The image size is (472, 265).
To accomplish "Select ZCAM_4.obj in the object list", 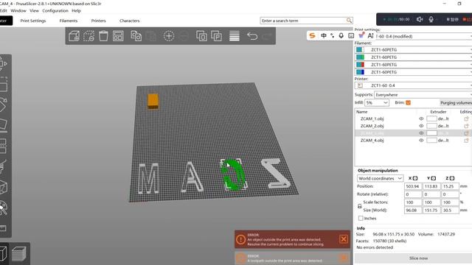I will [372, 141].
